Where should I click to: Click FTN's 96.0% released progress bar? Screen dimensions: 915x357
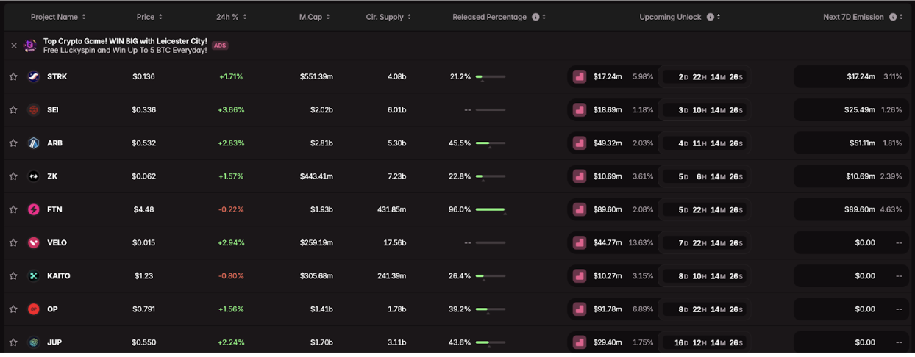pyautogui.click(x=491, y=209)
